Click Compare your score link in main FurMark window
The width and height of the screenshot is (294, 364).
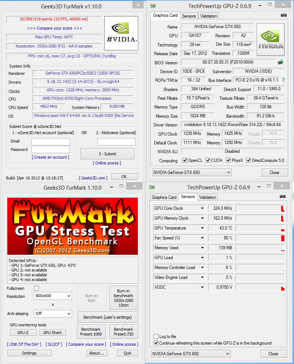[x=86, y=344]
